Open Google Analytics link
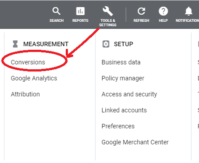Screen dimensions: 199x163 point(34,78)
